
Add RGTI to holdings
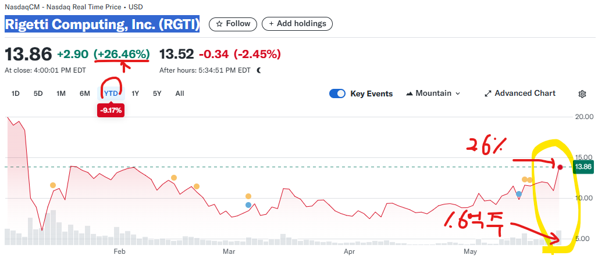(x=297, y=24)
